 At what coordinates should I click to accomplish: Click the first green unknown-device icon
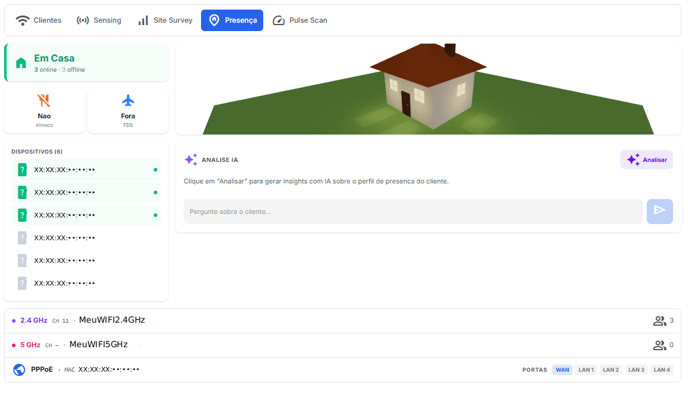(x=22, y=170)
